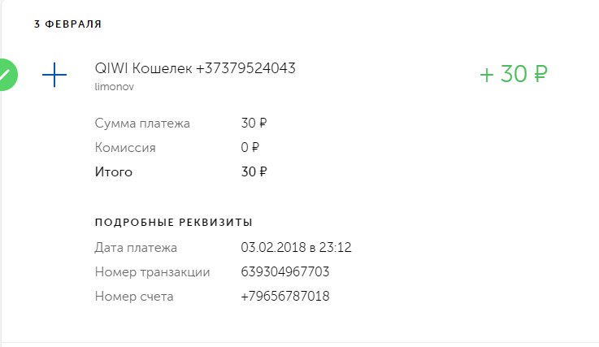Screen dimensions: 599x347
Task: Click the green checkmark status icon
Action: coord(5,76)
